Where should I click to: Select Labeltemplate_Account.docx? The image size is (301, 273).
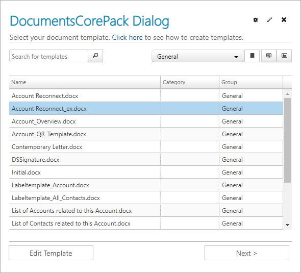click(x=146, y=185)
